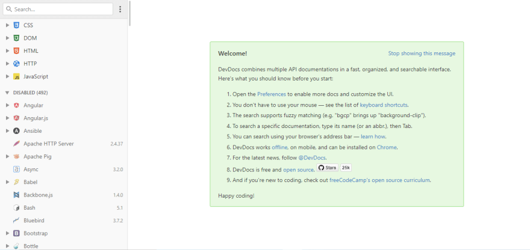The height and width of the screenshot is (250, 530).
Task: Click the Bottle icon
Action: (x=16, y=246)
